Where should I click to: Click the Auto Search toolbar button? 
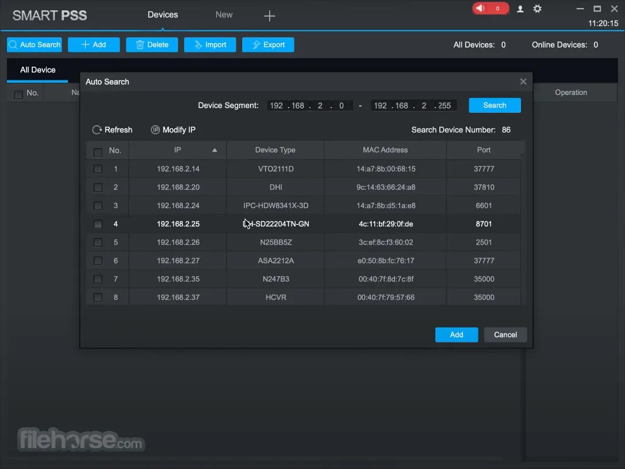coord(34,45)
